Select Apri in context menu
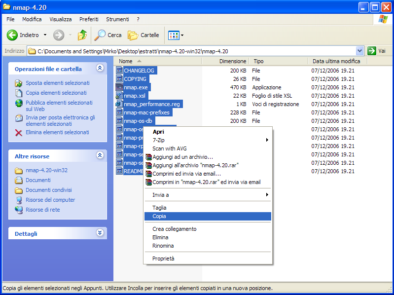This screenshot has height=295, width=394. pos(208,132)
